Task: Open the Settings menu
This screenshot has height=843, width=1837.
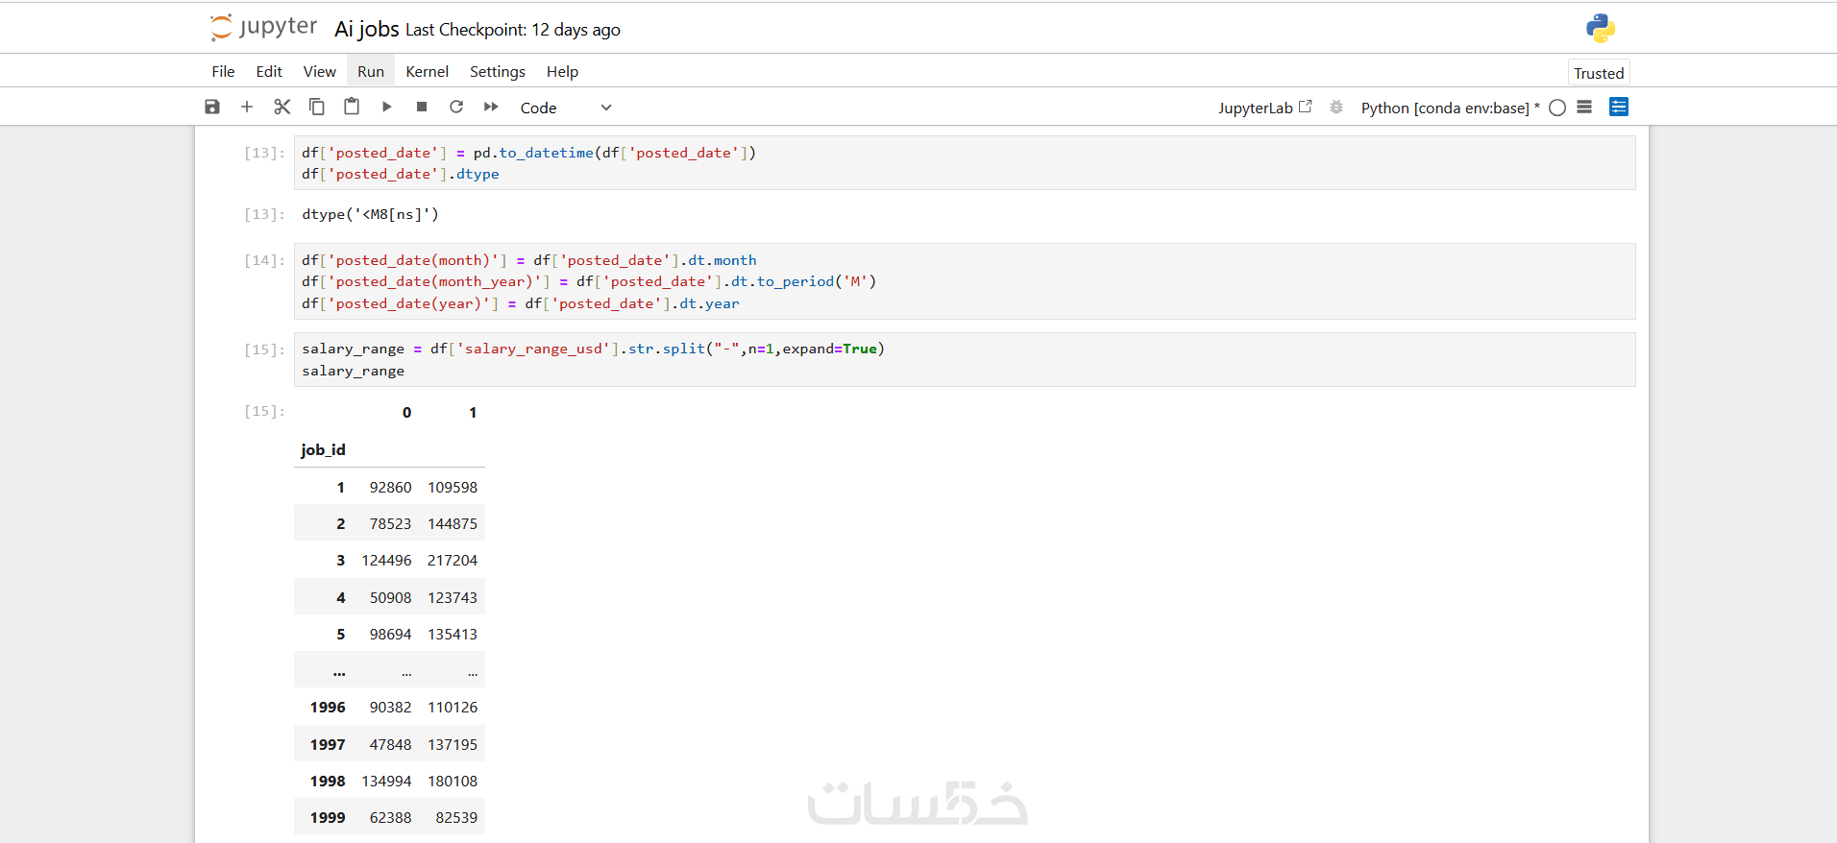Action: coord(497,72)
